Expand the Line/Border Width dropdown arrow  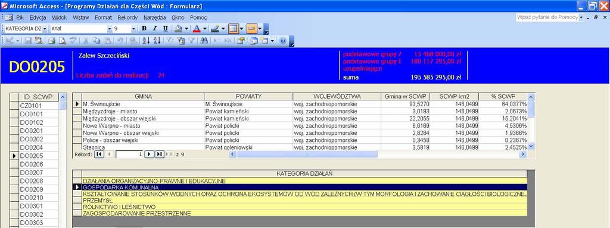pyautogui.click(x=242, y=28)
